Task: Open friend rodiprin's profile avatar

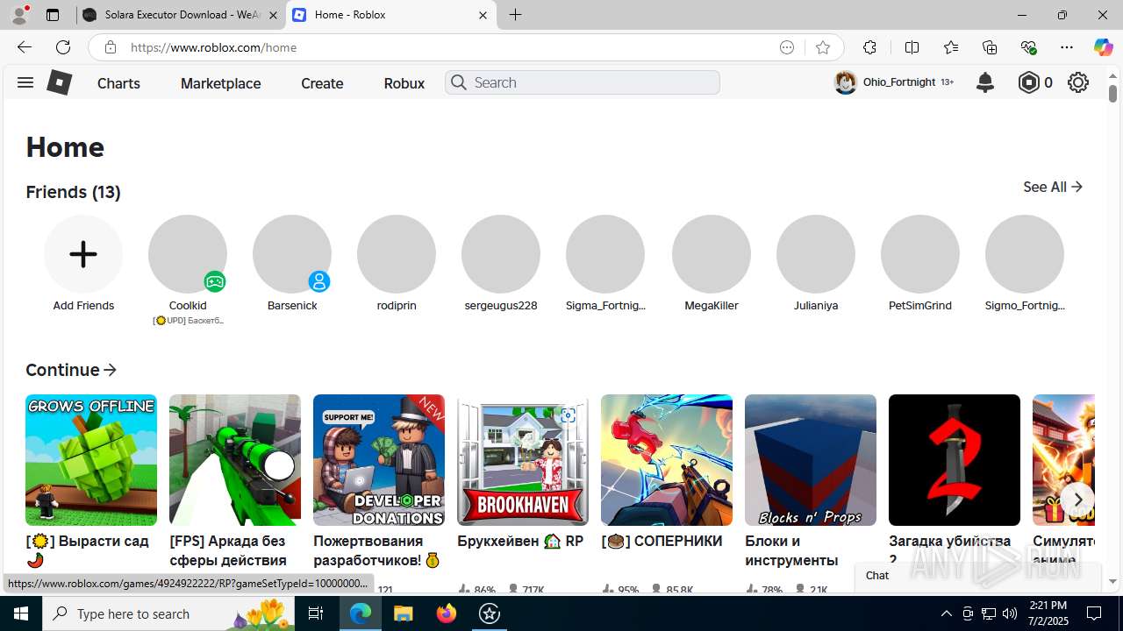Action: pos(397,254)
